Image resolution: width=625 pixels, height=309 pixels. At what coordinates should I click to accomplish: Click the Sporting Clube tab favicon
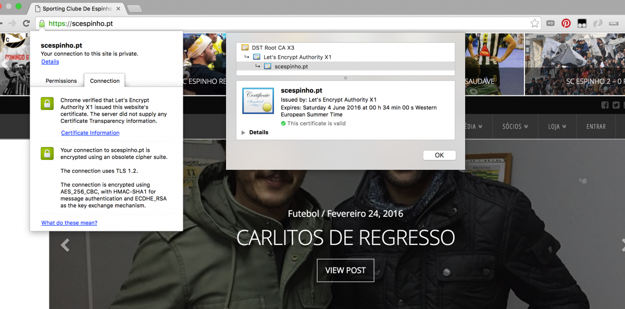click(37, 8)
